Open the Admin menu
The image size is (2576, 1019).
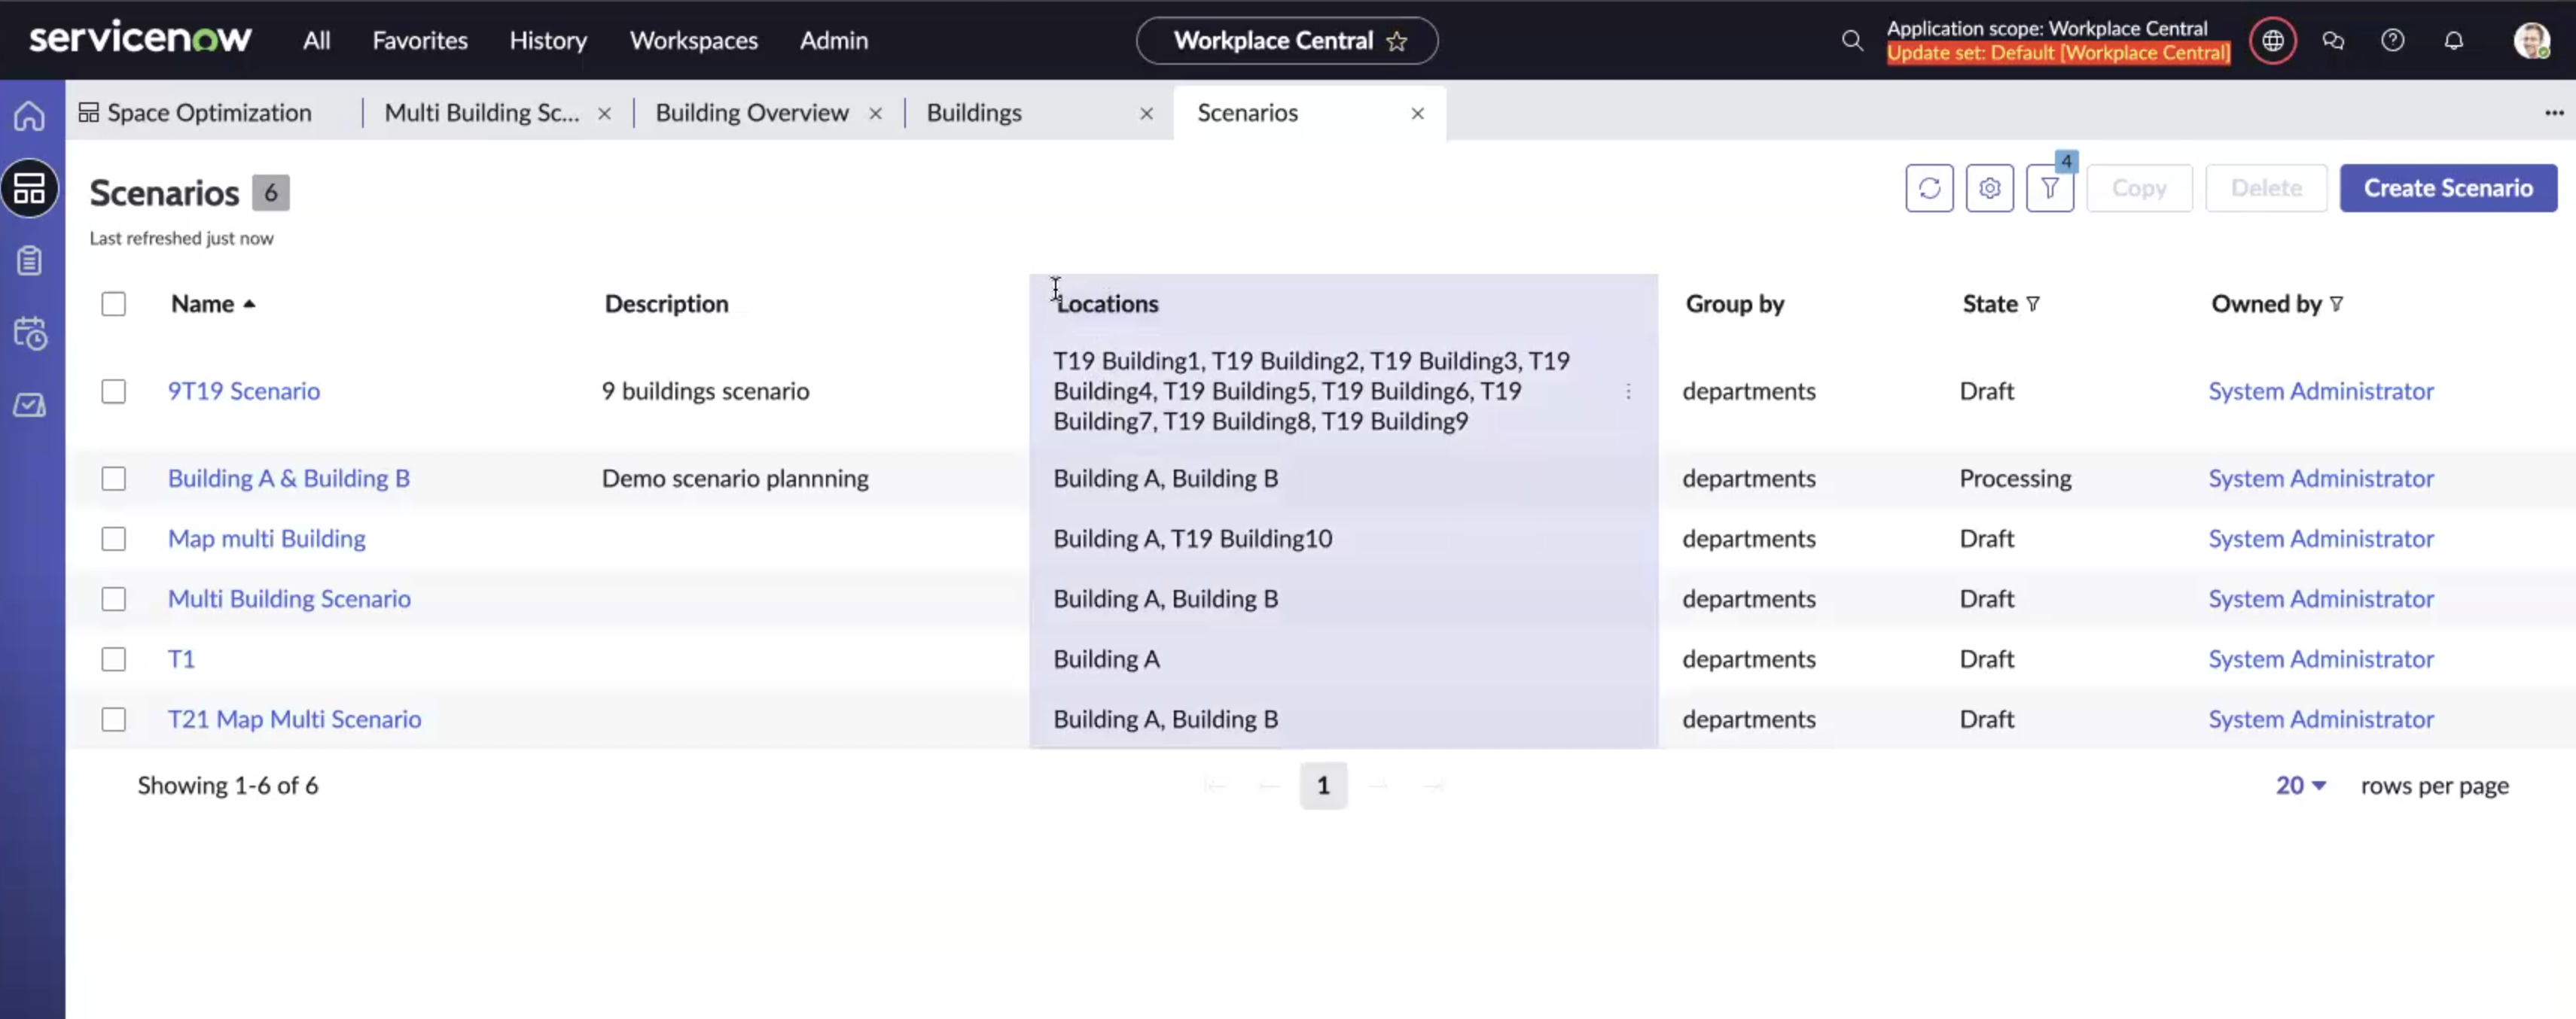tap(833, 40)
